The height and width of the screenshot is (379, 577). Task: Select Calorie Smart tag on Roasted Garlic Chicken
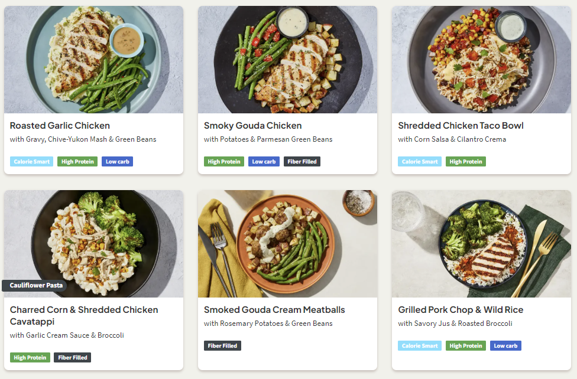tap(31, 162)
